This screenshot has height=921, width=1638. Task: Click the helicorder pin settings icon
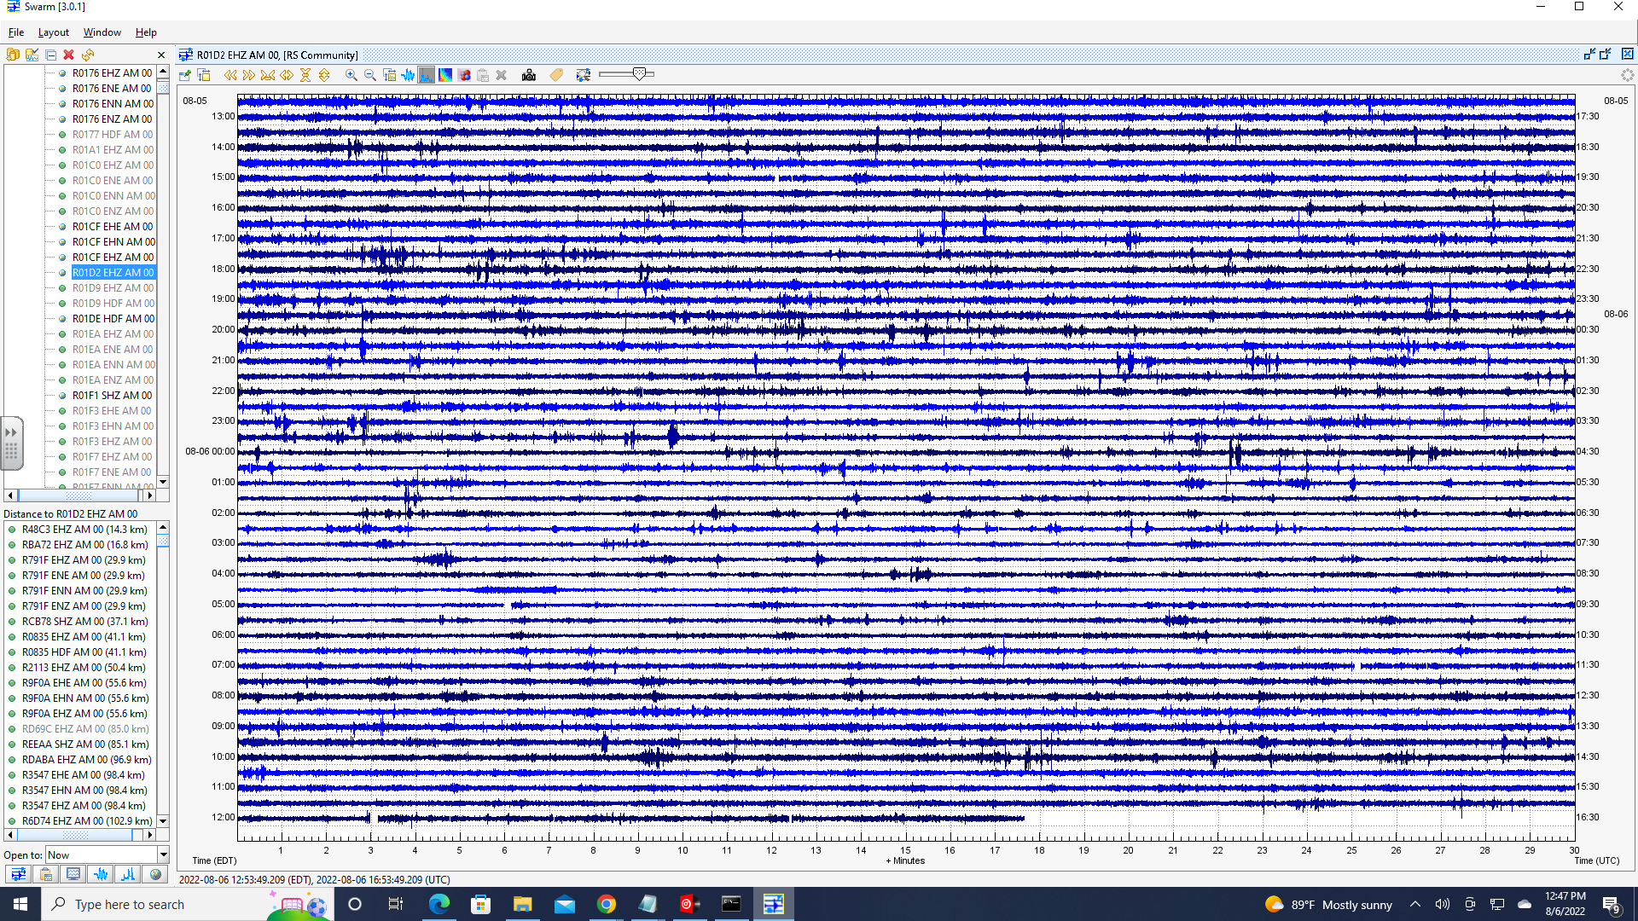(x=185, y=75)
